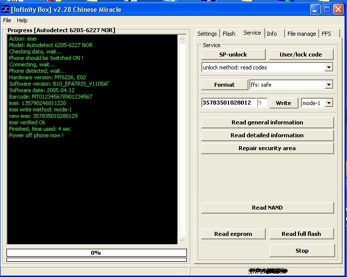The image size is (347, 277).
Task: Click the 'Barcode: MT012345678901234567' line
Action: pos(51,97)
